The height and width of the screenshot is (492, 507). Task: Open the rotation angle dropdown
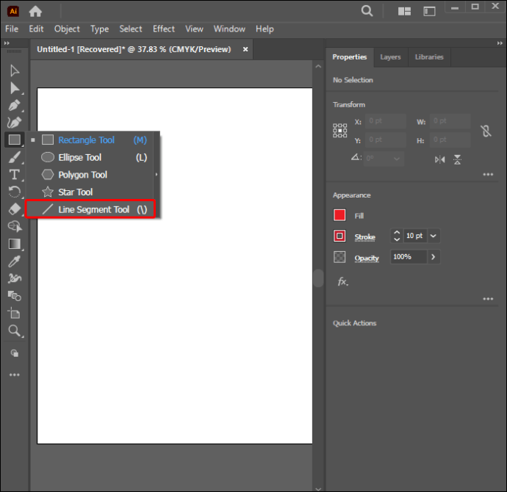pyautogui.click(x=397, y=159)
